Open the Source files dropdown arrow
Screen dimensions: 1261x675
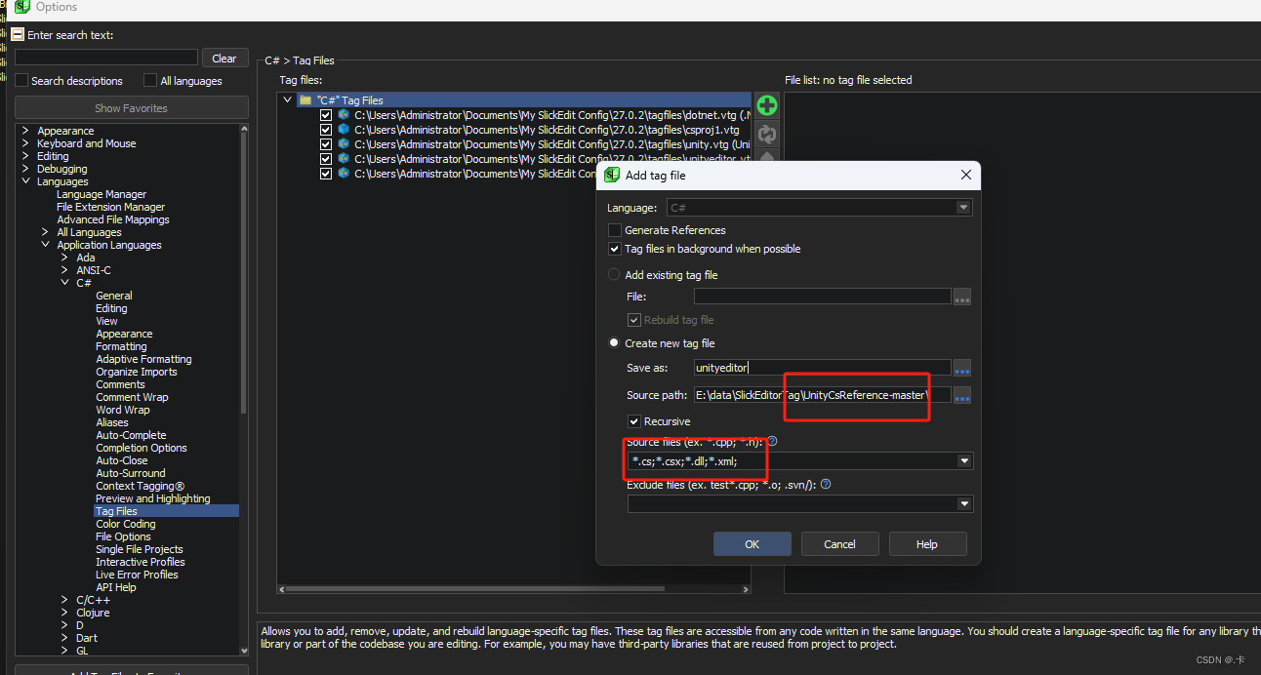coord(964,461)
